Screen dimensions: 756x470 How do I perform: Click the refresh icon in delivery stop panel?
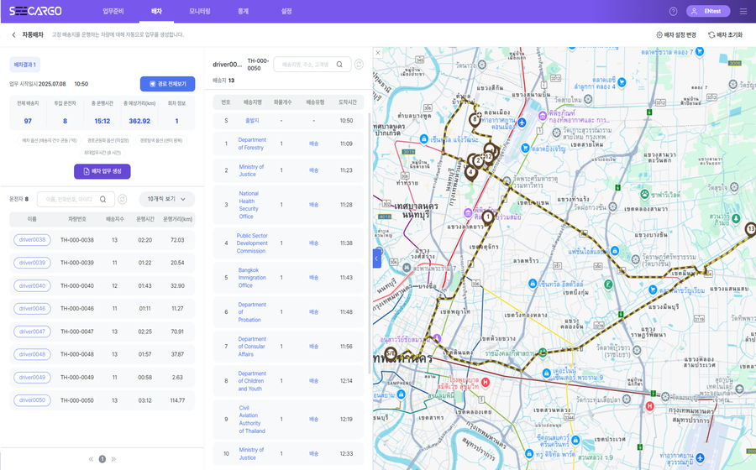pos(359,65)
